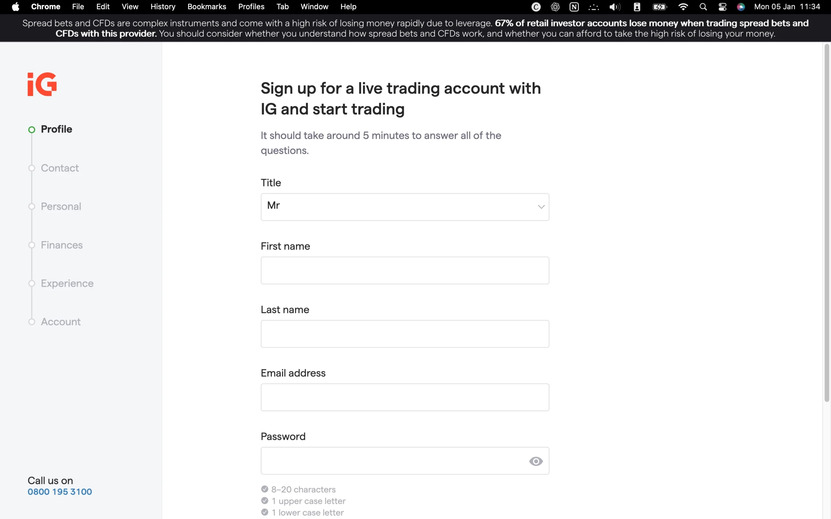Open the Bookmarks menu
This screenshot has height=519, width=831.
click(207, 6)
